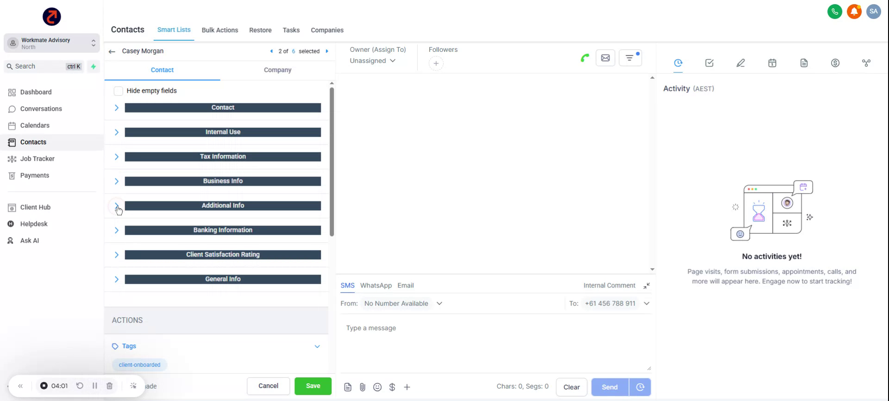Open the conversation filter icon button
The height and width of the screenshot is (401, 889).
(630, 58)
